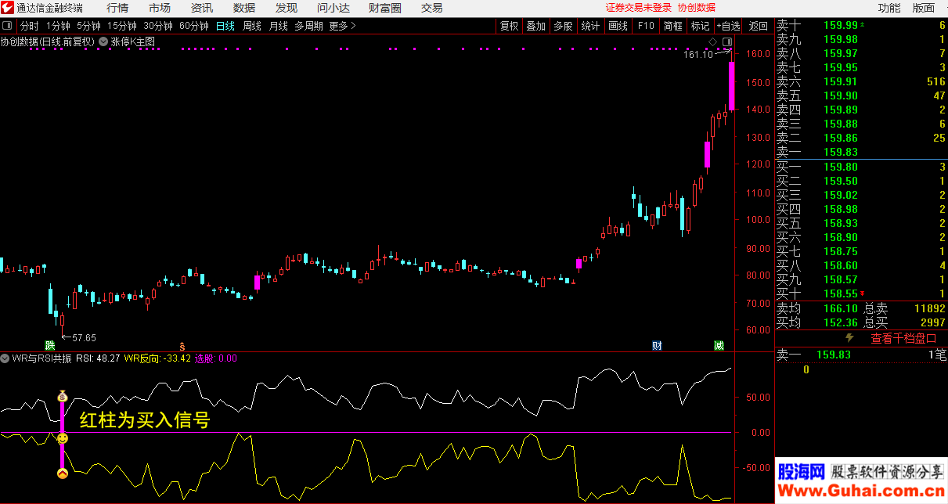Open WR与RSI共振 indicator dropdown arrow

point(5,358)
